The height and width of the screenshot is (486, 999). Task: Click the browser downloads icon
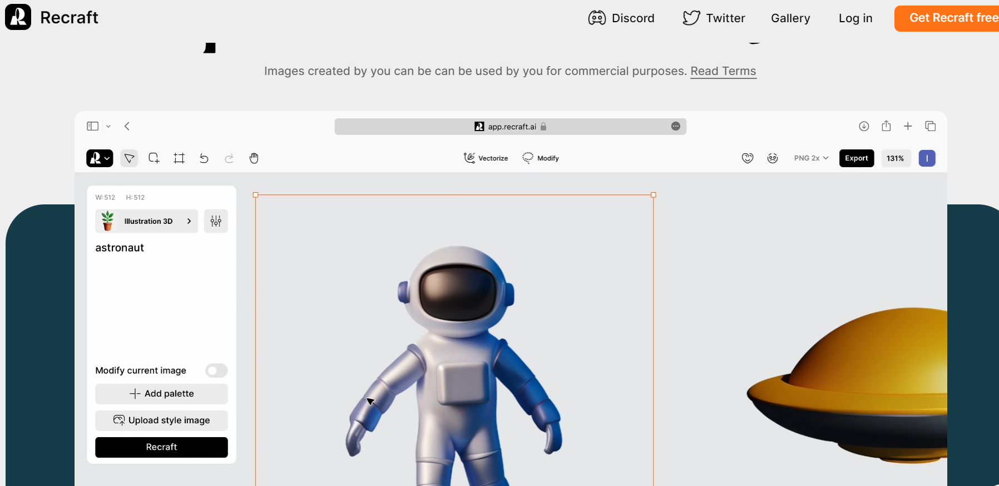click(864, 126)
